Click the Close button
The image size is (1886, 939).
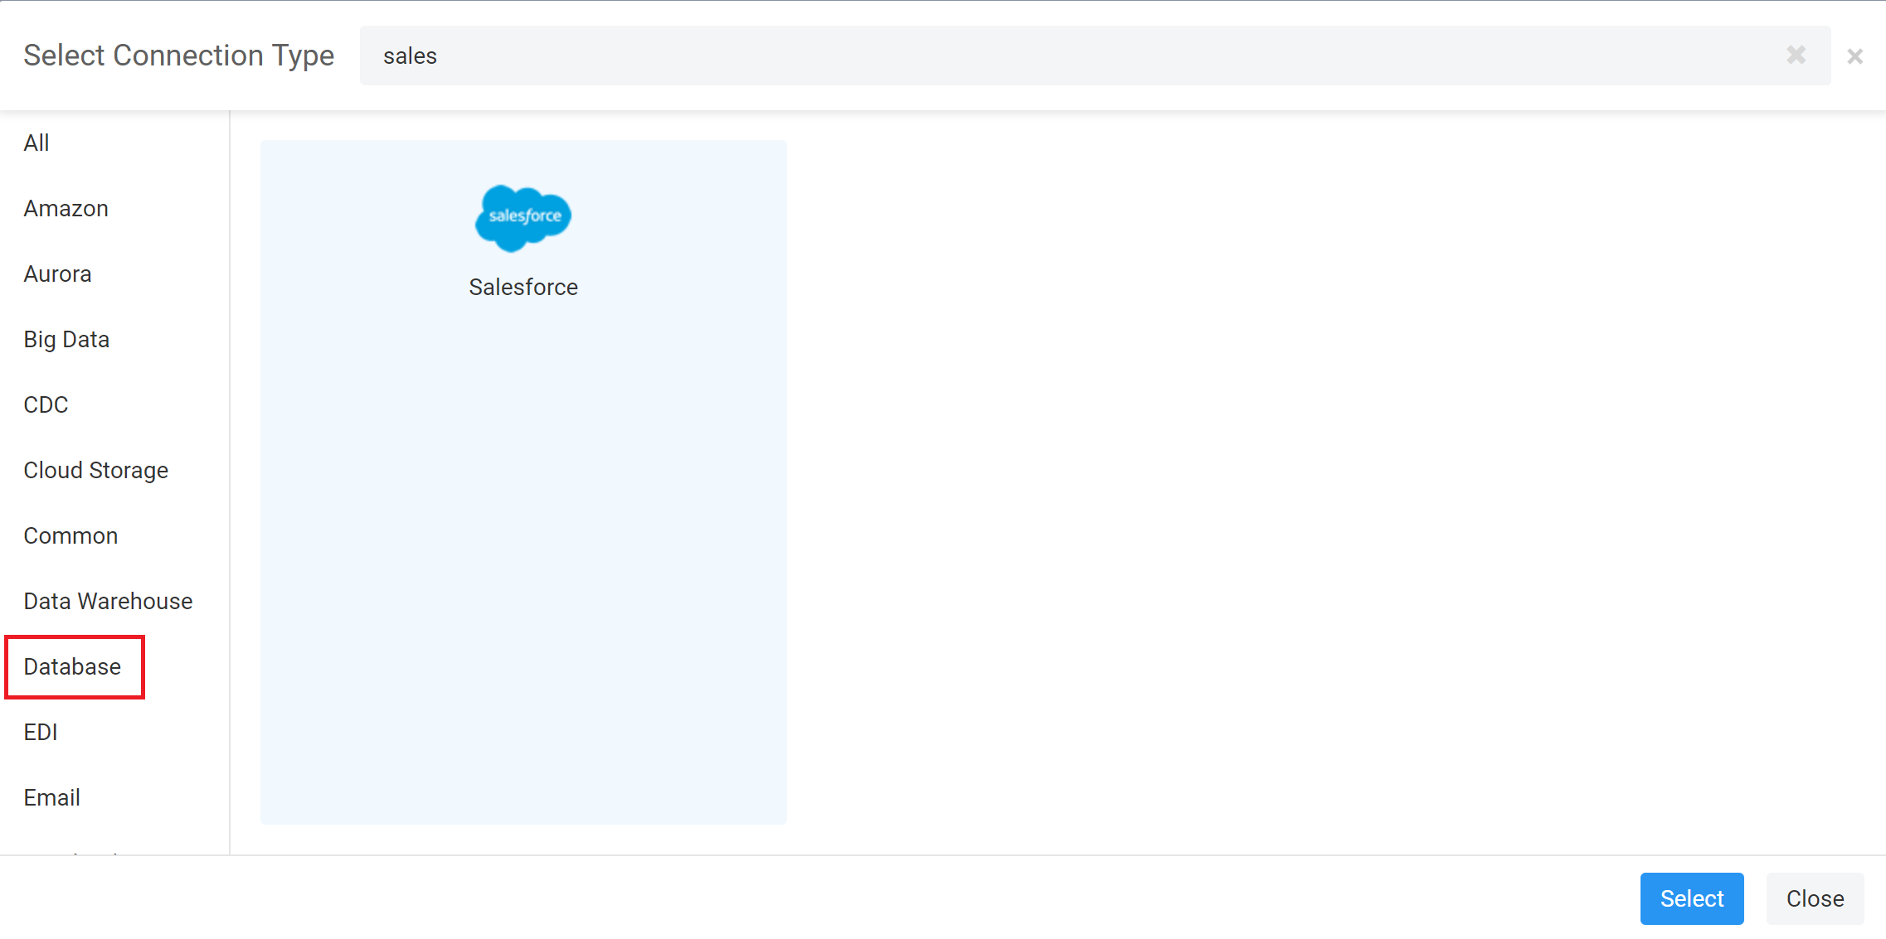1815,898
